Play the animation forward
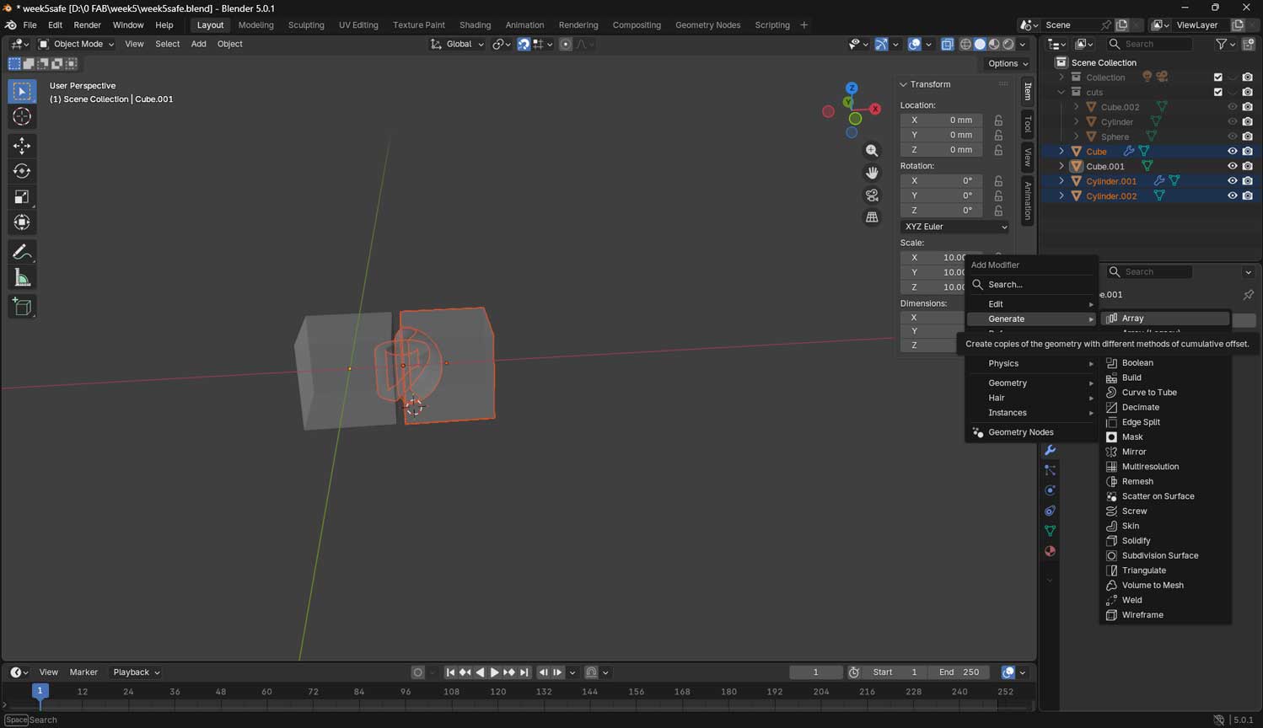1263x728 pixels. click(495, 672)
